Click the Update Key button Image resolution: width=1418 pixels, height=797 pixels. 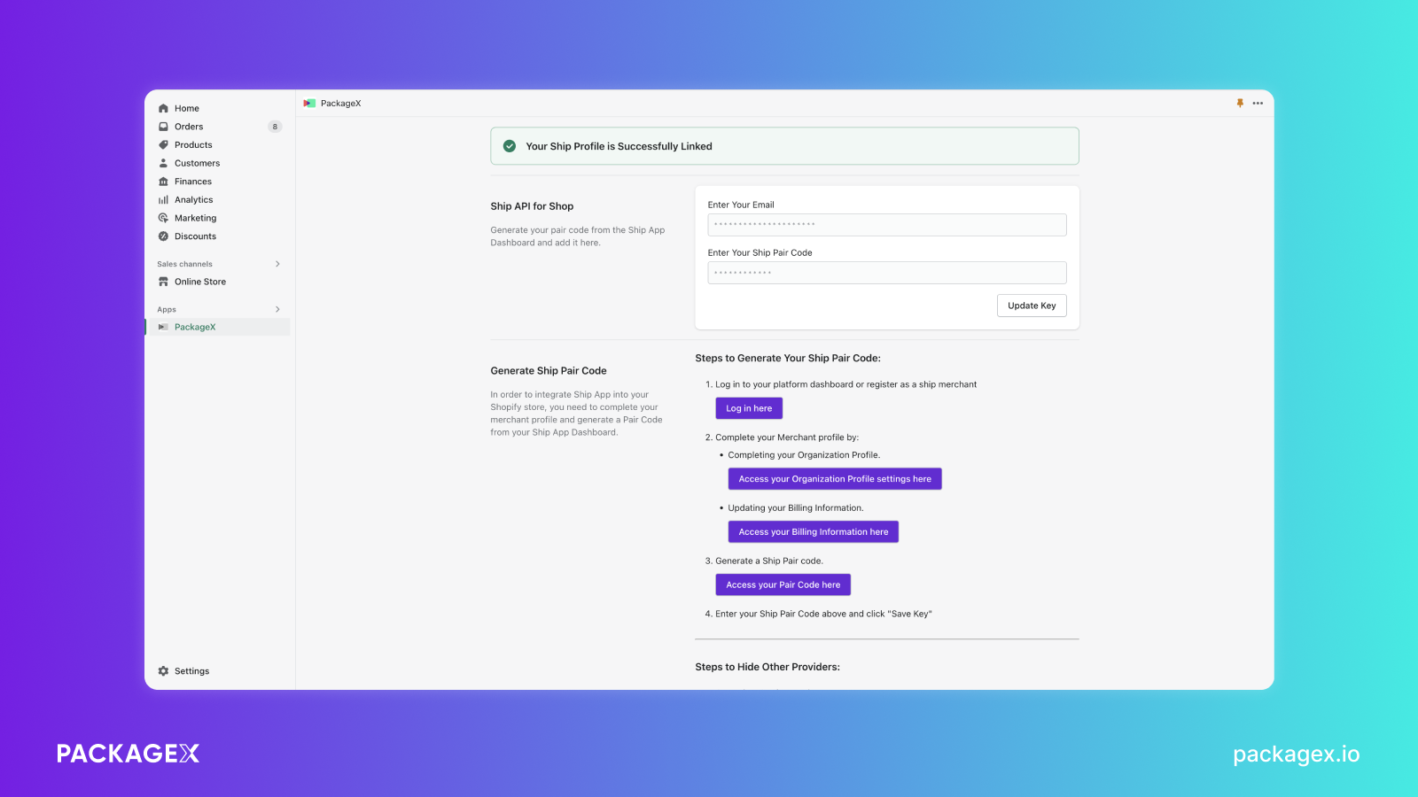point(1032,306)
